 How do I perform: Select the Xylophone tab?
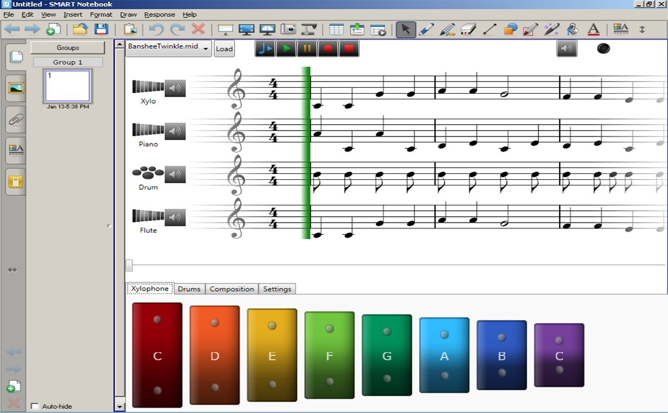tap(149, 288)
